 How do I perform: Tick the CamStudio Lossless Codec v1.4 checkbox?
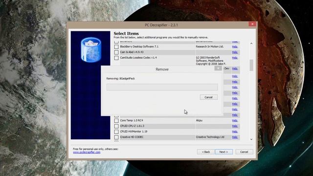coord(116,58)
